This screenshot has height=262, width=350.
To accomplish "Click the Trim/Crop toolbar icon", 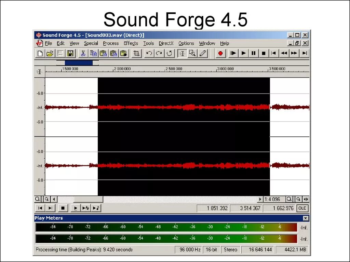I will tap(136, 54).
